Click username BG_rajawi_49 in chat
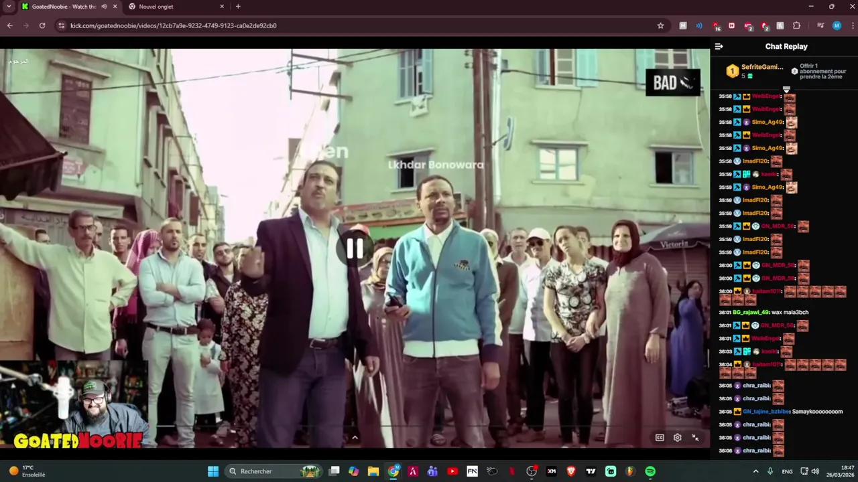Image resolution: width=858 pixels, height=482 pixels. point(751,313)
